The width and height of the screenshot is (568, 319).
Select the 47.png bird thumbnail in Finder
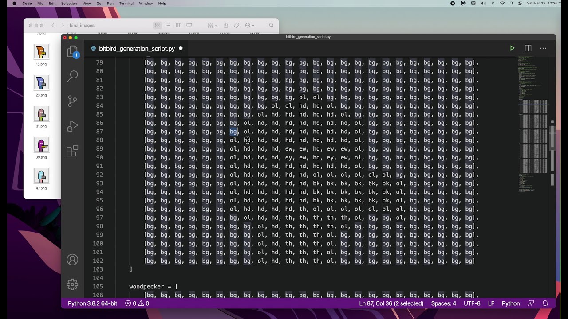click(41, 176)
